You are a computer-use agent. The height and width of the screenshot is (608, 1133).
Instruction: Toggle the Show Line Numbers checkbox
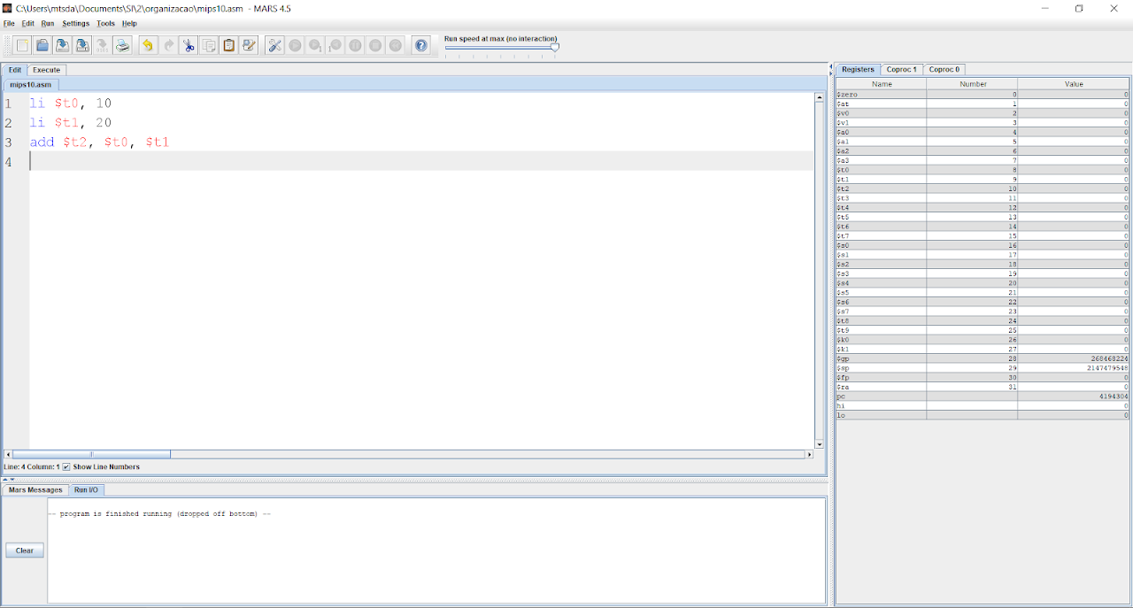[66, 466]
